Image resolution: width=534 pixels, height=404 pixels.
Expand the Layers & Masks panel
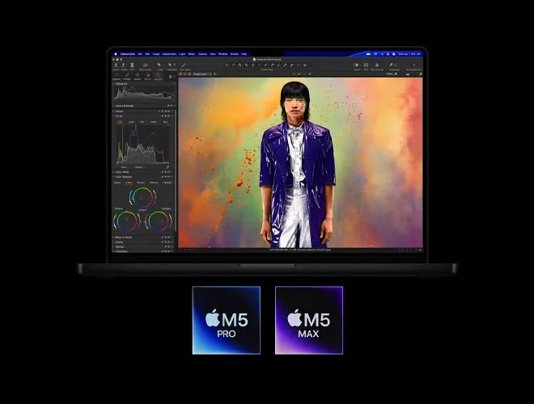pyautogui.click(x=114, y=106)
